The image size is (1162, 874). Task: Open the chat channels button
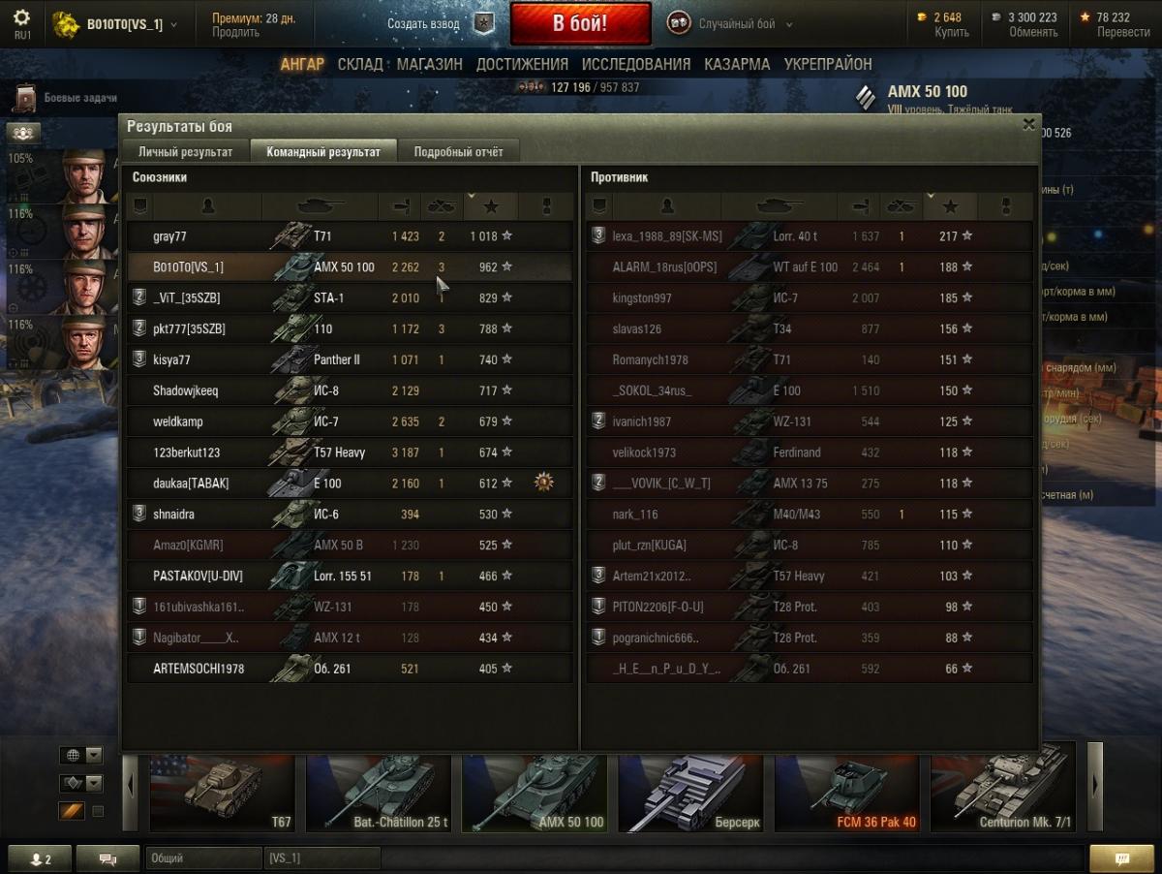(108, 858)
